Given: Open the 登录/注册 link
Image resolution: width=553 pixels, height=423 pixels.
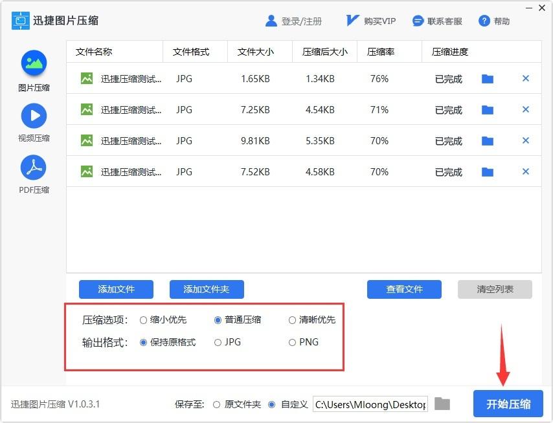Looking at the screenshot, I should click(302, 21).
